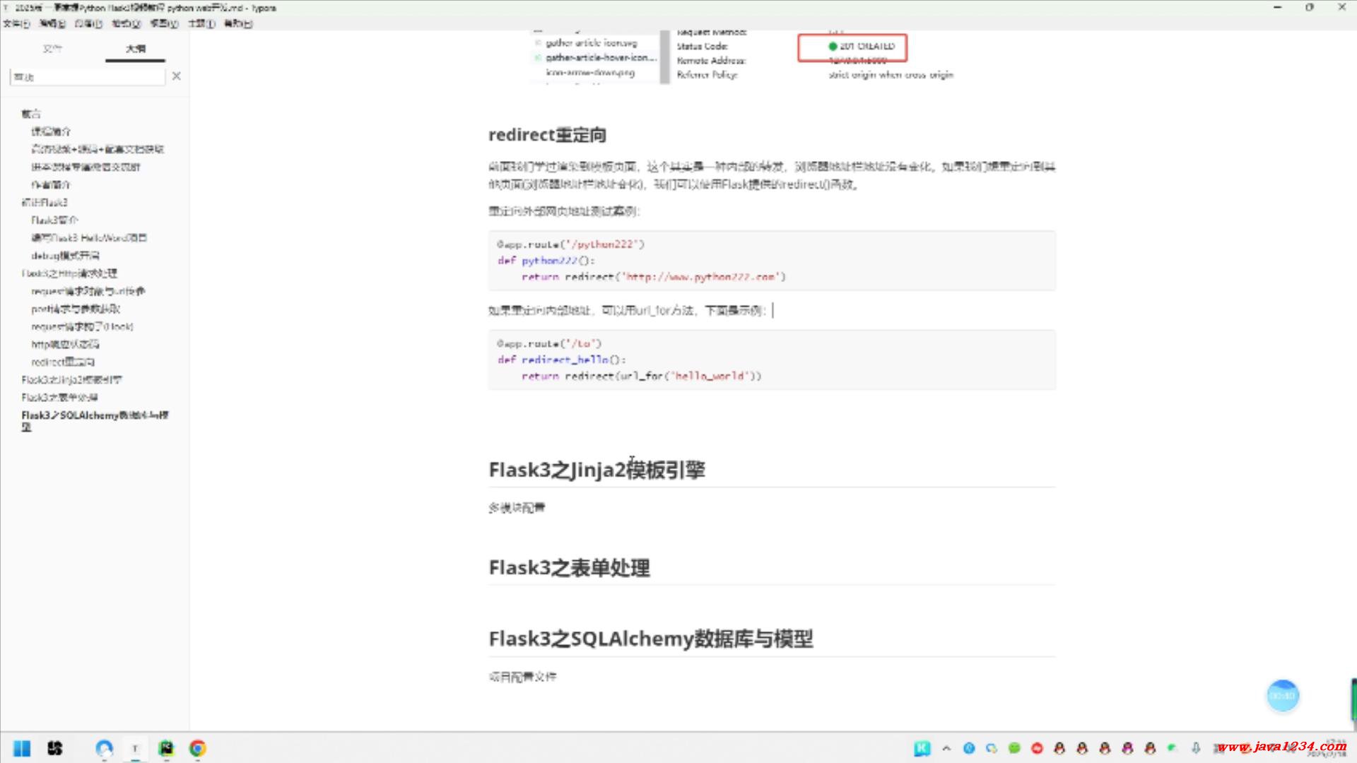Open Chrome from the taskbar
1357x763 pixels.
coord(198,748)
